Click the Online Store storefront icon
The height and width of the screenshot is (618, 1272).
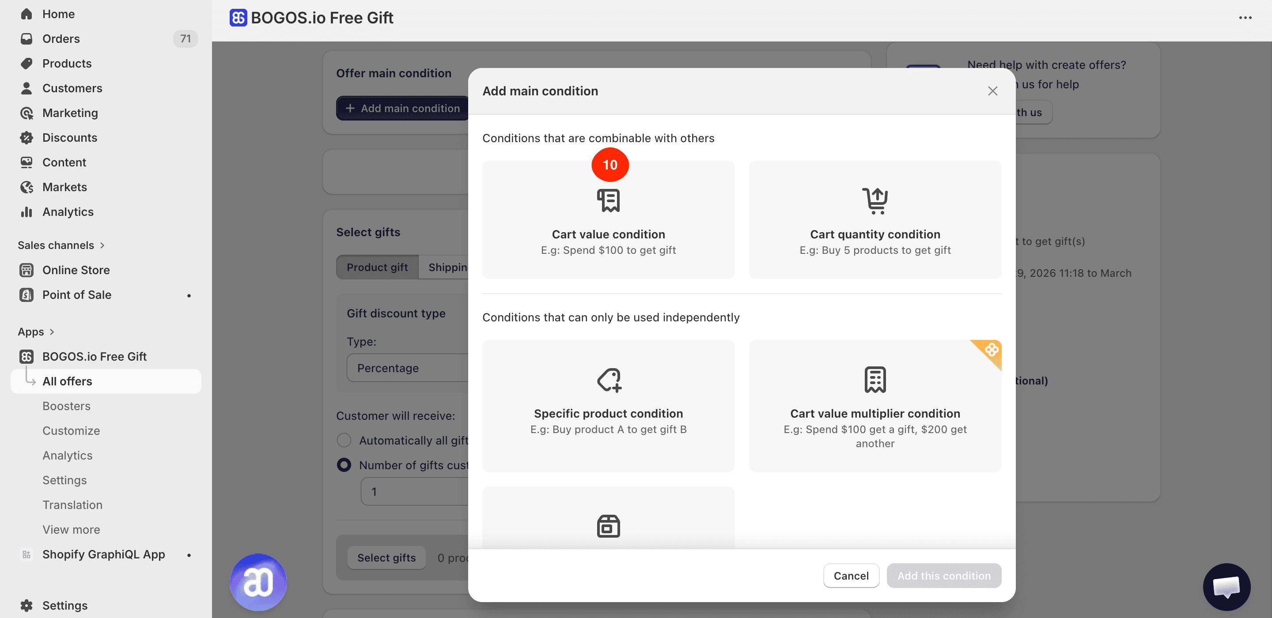coord(26,270)
